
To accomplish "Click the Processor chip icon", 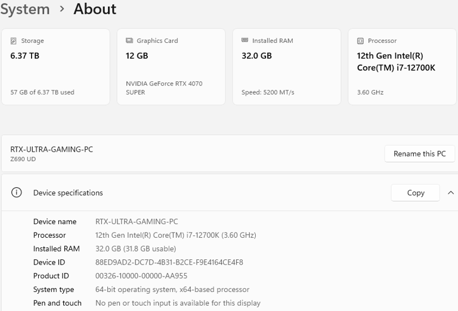I will (360, 41).
